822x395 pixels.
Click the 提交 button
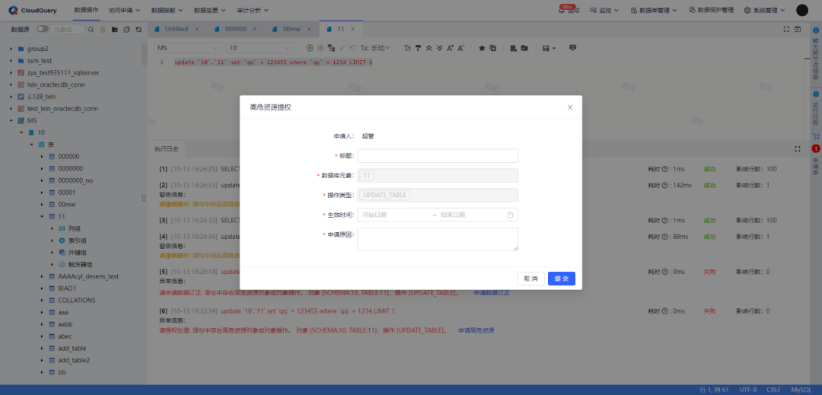point(562,279)
